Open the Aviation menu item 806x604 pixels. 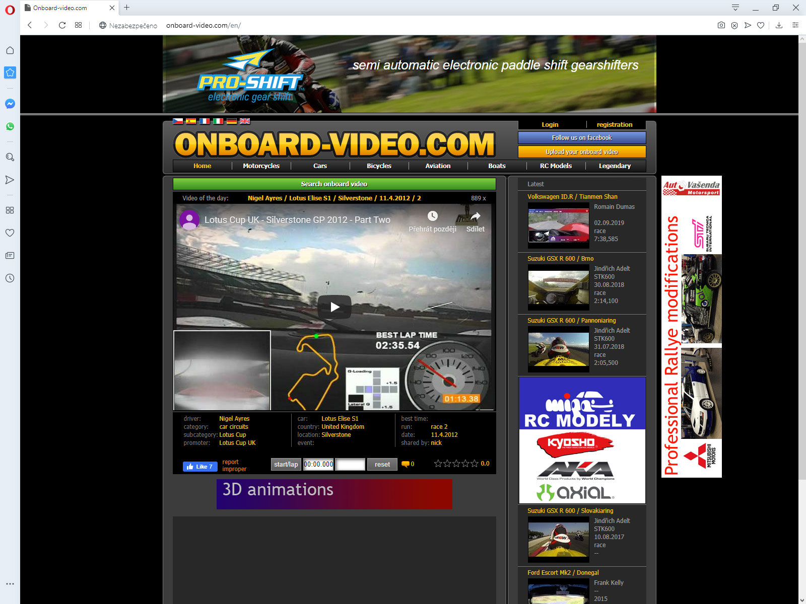click(438, 166)
